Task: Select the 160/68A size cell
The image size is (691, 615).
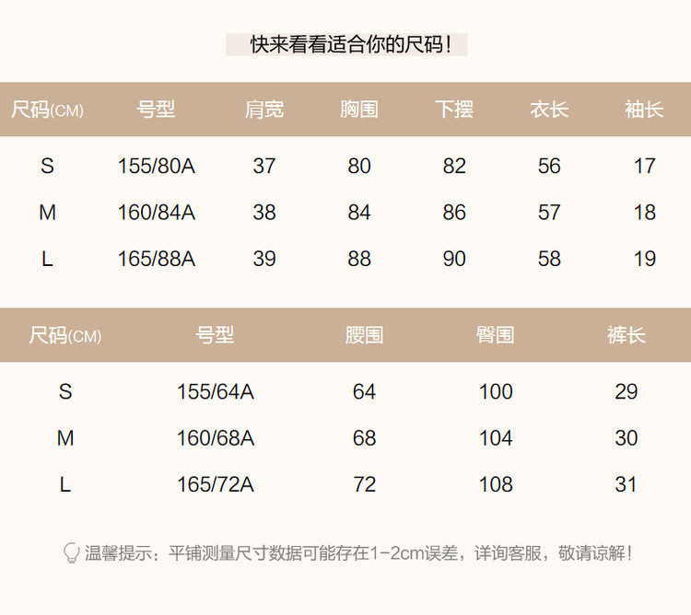Action: [x=215, y=438]
